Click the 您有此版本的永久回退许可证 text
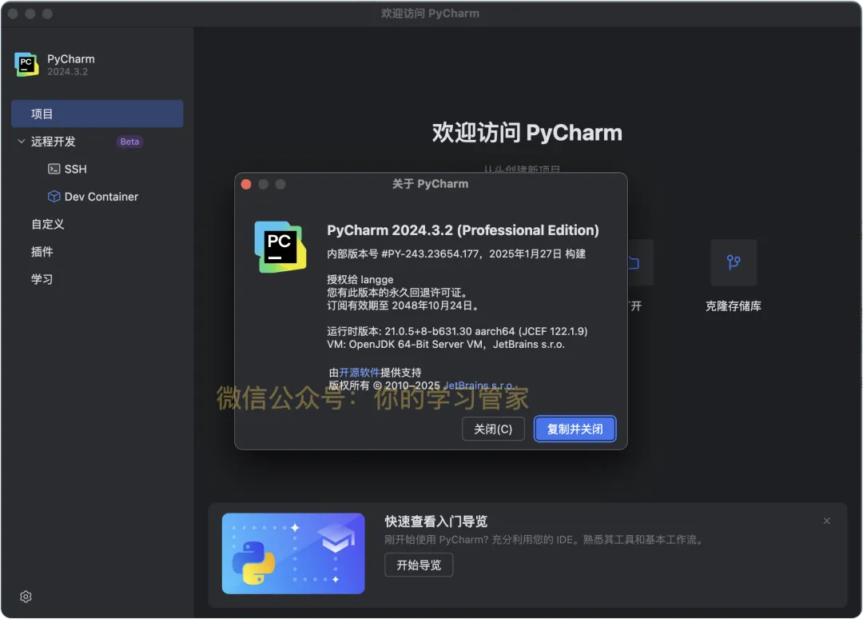 [x=400, y=293]
